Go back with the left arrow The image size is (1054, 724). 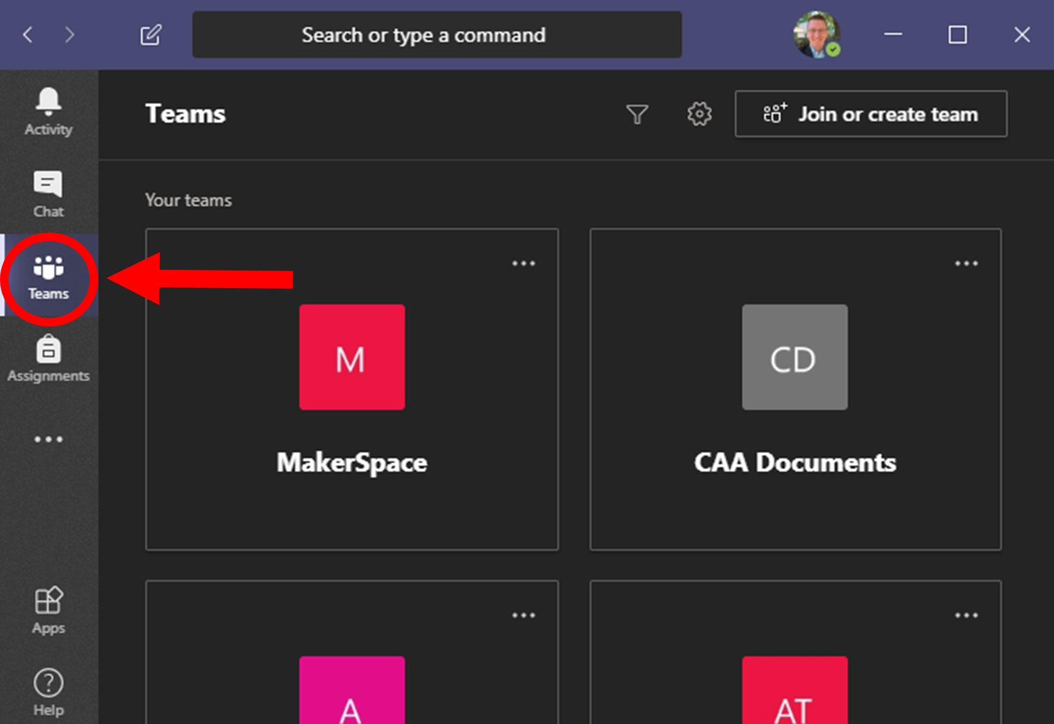pyautogui.click(x=27, y=35)
